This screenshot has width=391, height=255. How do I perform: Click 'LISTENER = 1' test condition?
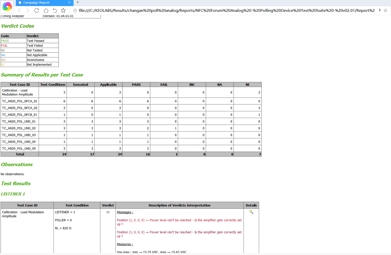[65, 212]
